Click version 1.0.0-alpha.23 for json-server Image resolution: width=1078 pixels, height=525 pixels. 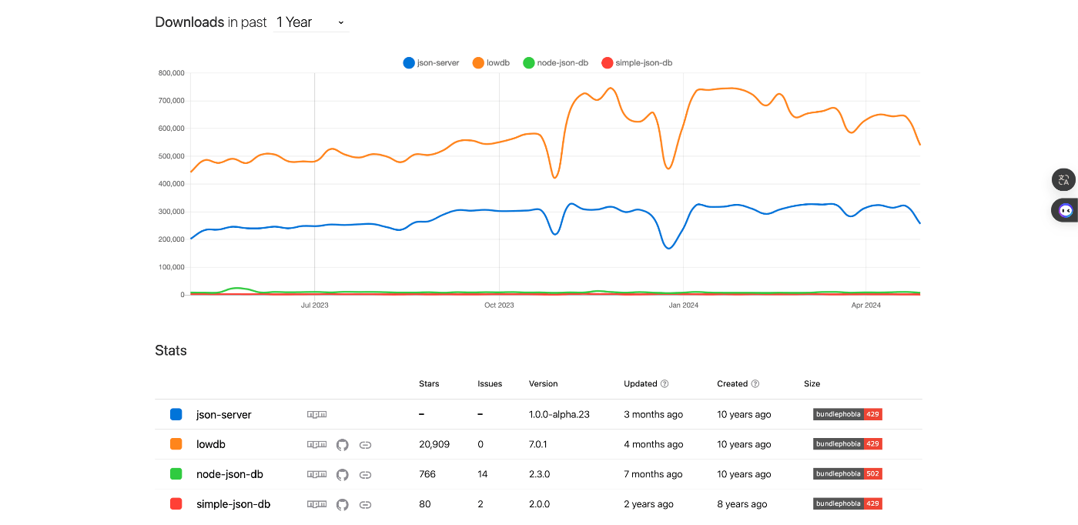tap(559, 414)
